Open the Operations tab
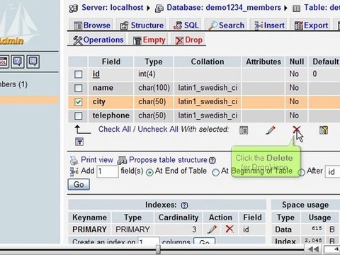 [x=98, y=40]
